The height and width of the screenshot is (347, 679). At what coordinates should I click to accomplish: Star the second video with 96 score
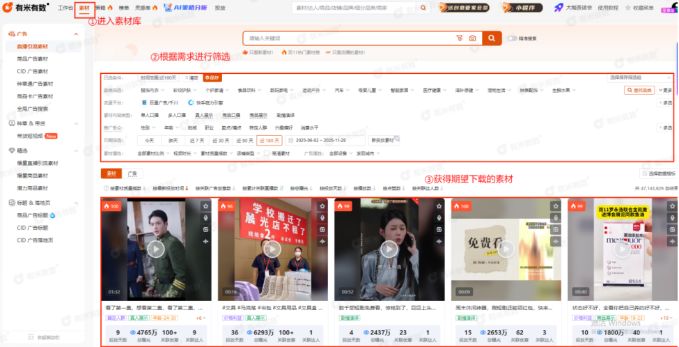[x=322, y=206]
